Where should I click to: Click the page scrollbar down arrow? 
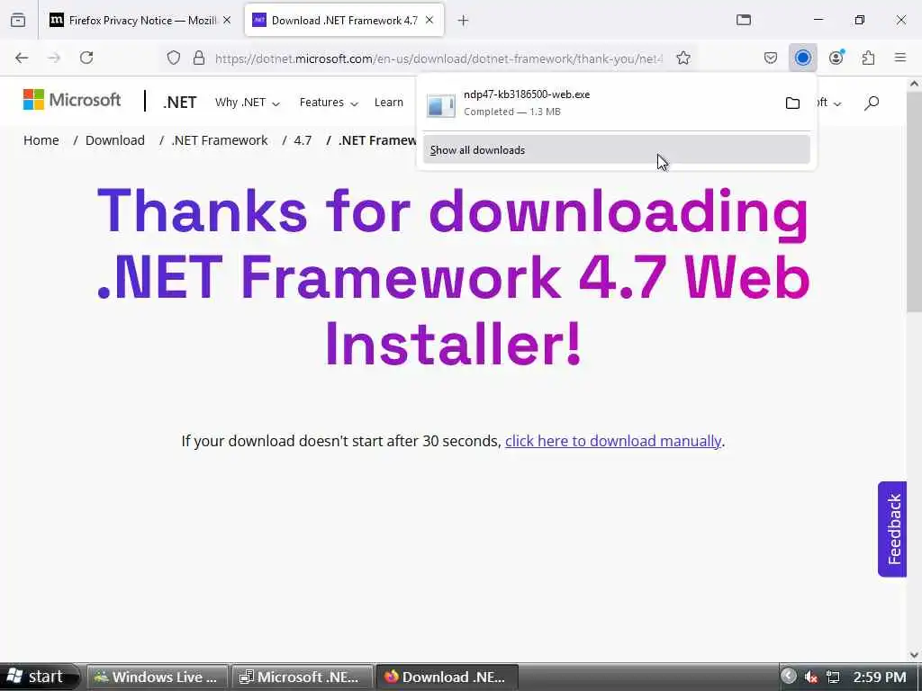pyautogui.click(x=915, y=654)
